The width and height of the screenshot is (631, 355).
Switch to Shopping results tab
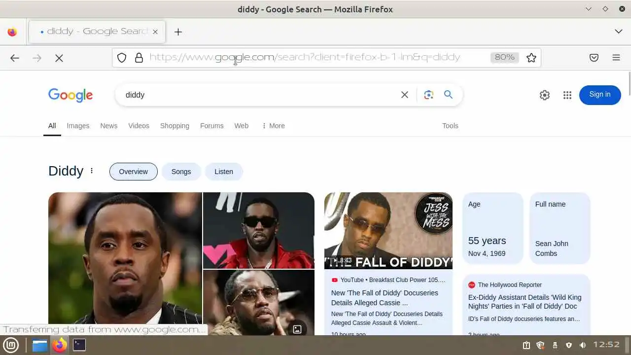pos(175,126)
